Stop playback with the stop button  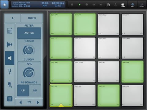click(72, 5)
